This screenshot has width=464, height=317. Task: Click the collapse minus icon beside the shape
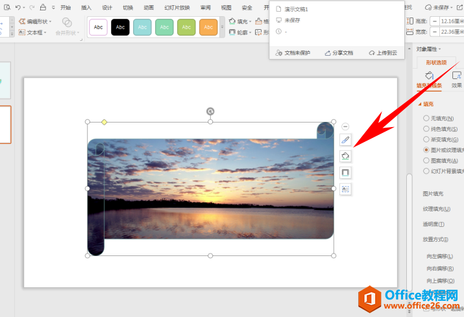click(x=345, y=126)
